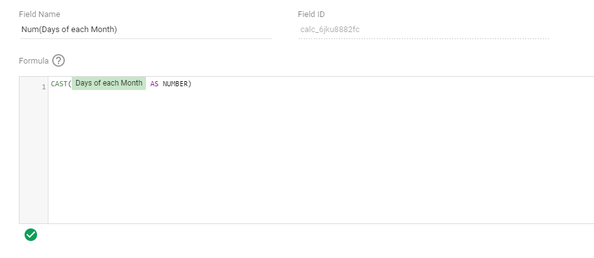Click the Field ID label
Viewport: 594px width, 258px height.
coord(311,14)
